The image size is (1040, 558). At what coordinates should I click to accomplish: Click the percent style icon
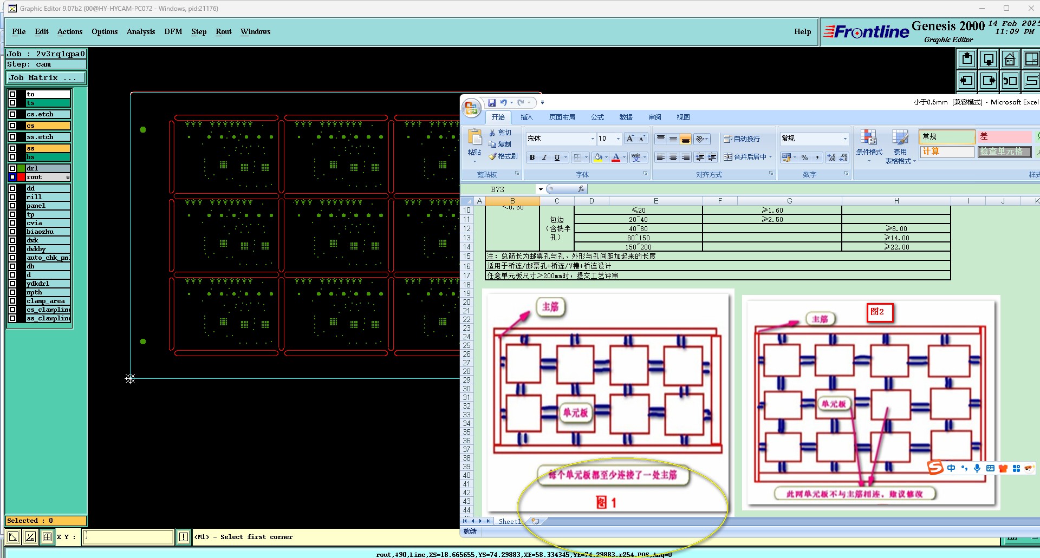point(805,157)
